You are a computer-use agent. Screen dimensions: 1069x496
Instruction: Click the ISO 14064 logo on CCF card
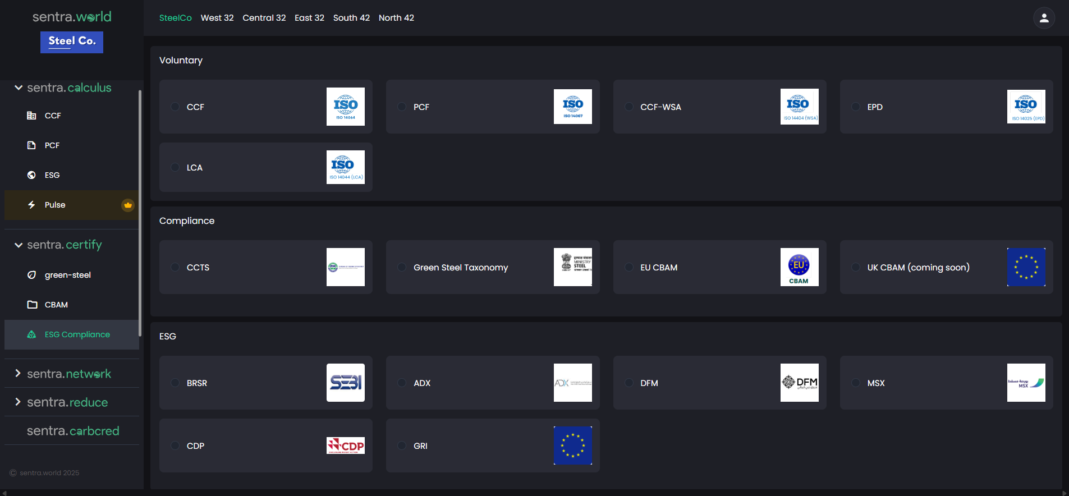[x=346, y=107]
